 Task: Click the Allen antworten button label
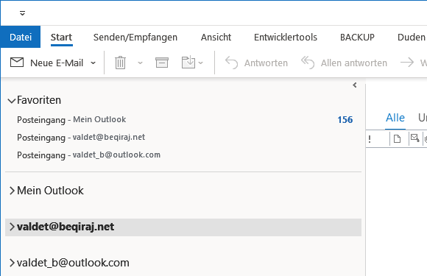tap(353, 63)
